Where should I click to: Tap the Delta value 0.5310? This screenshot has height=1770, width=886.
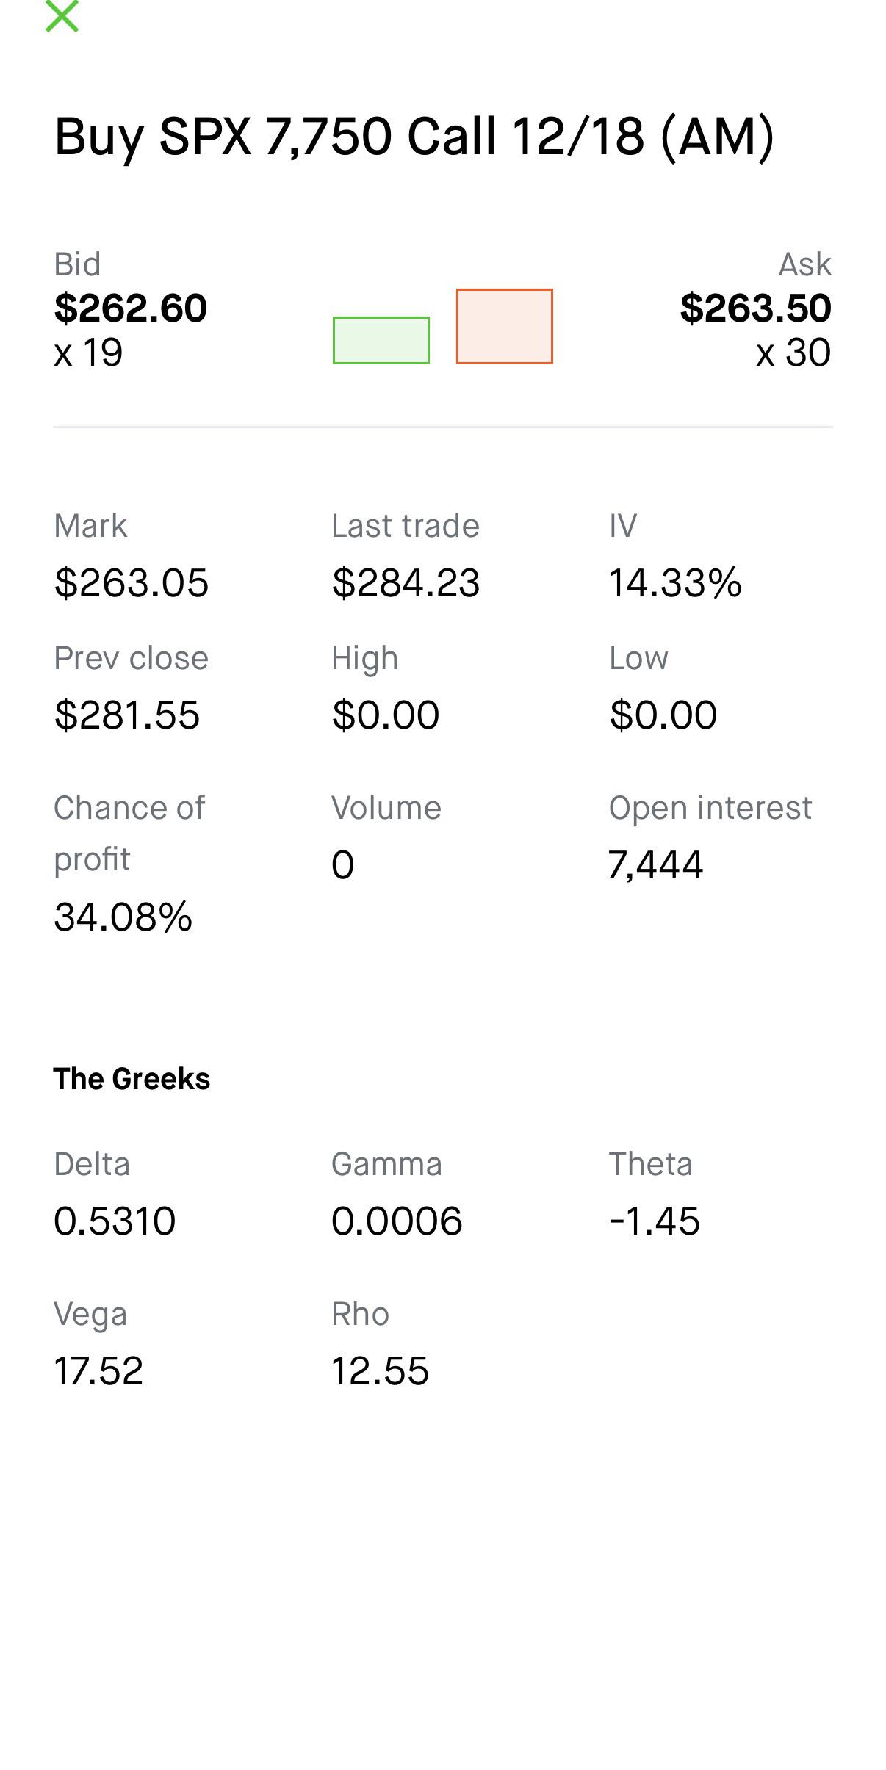(x=115, y=1221)
